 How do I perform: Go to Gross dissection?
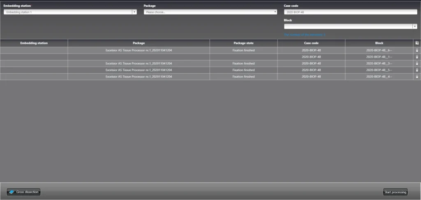point(23,192)
